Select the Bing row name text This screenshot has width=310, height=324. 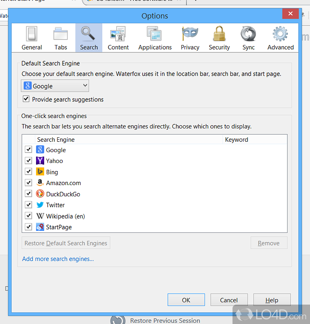52,172
